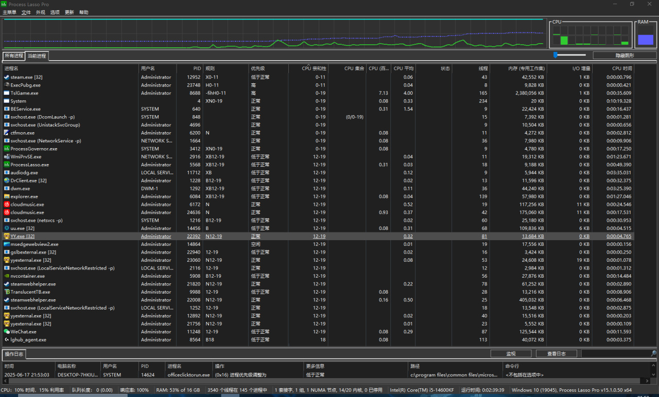Click the BEService.exe process icon
Screen dimensions: 659x397
click(7, 109)
